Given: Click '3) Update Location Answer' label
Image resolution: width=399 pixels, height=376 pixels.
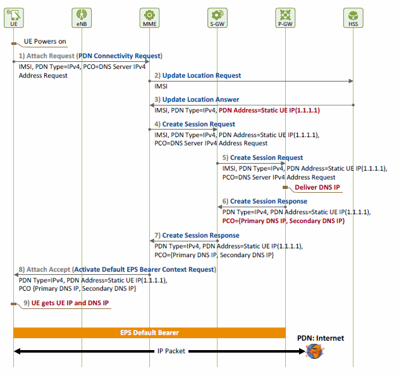Looking at the screenshot, I should pos(197,99).
